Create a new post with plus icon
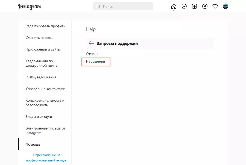This screenshot has height=165, width=246. (x=194, y=6)
